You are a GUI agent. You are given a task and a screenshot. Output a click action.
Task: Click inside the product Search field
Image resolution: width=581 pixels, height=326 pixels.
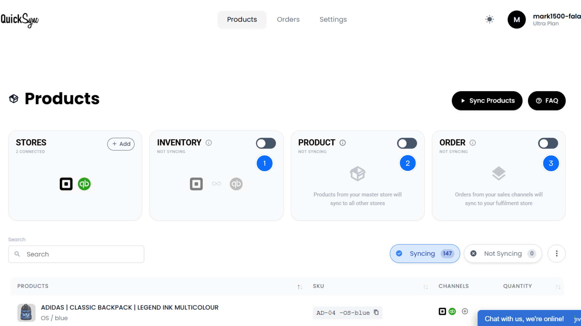[x=76, y=254]
